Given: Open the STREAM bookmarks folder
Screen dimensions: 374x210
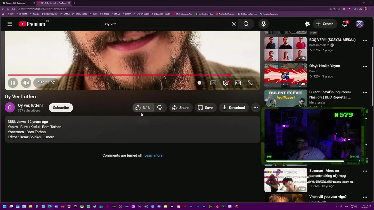Looking at the screenshot, I should point(22,14).
